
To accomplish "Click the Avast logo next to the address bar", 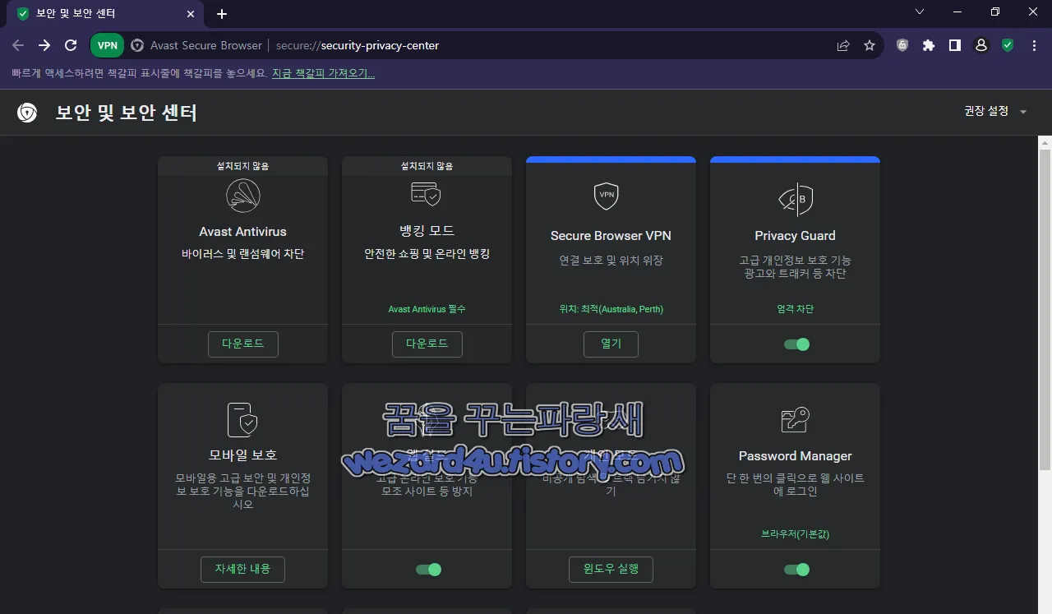I will (137, 45).
